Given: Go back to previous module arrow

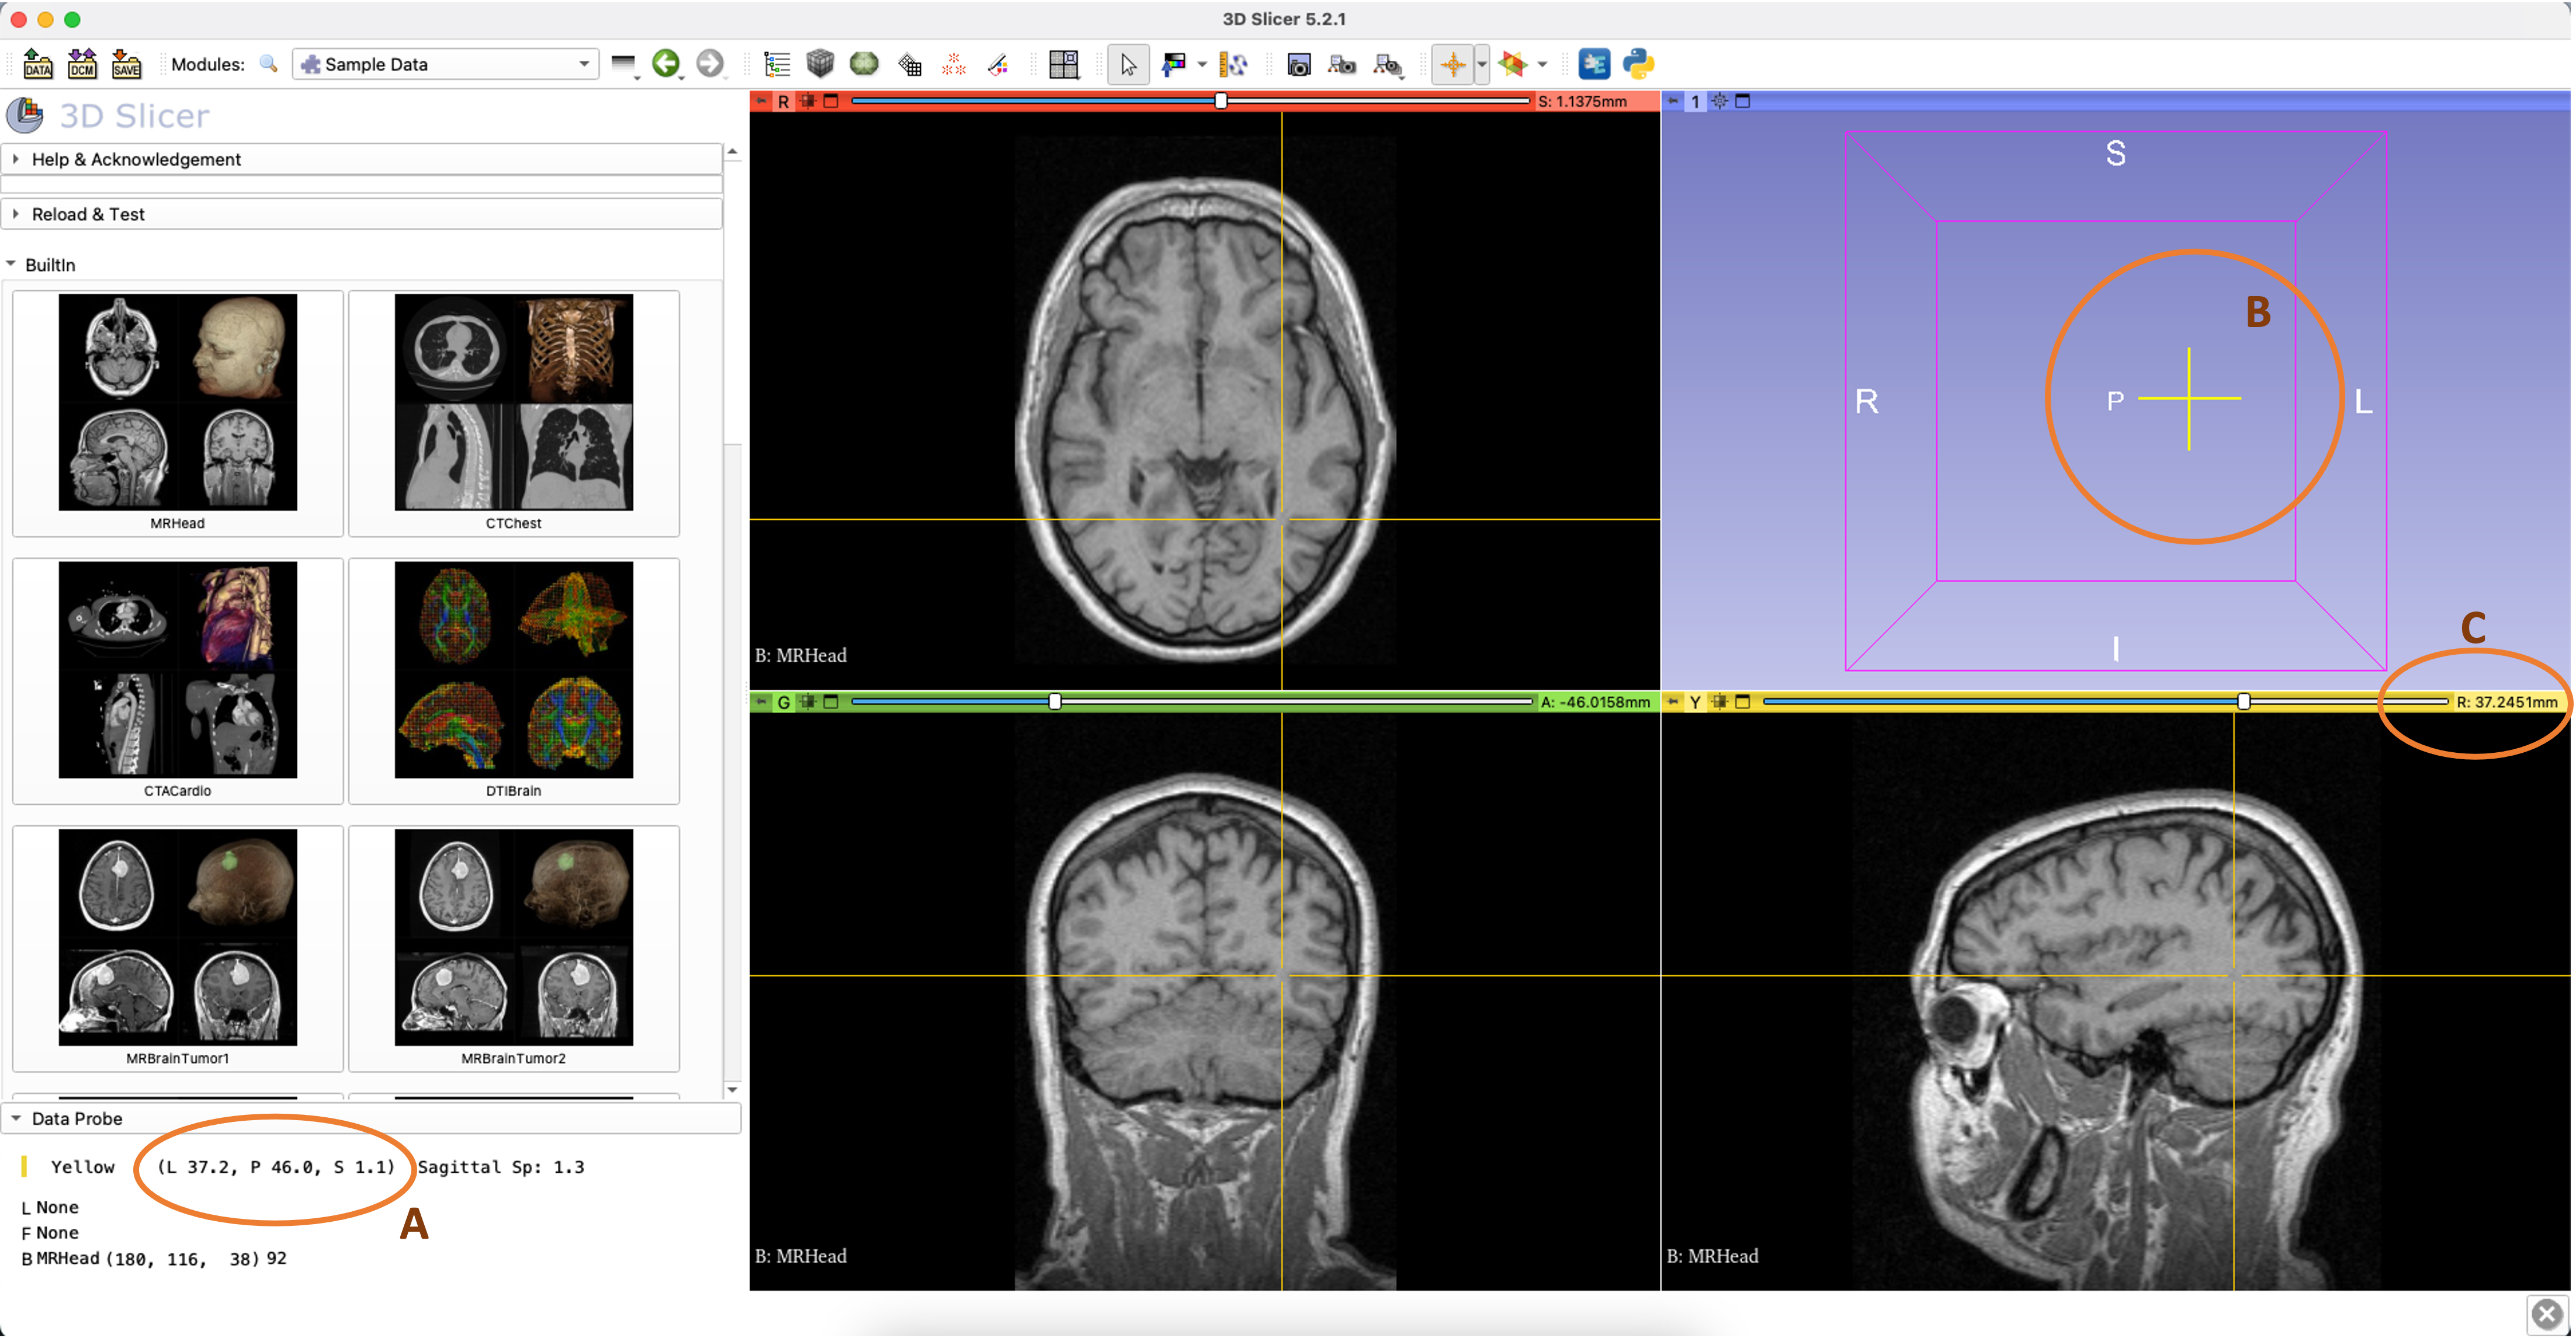Looking at the screenshot, I should 666,64.
